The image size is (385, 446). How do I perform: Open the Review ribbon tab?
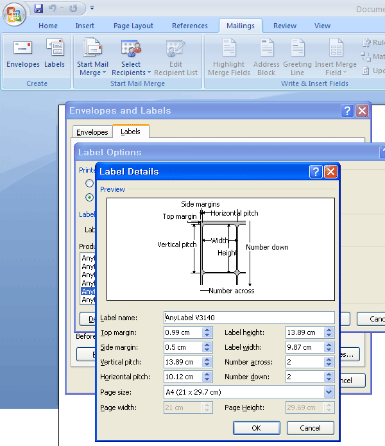[285, 26]
